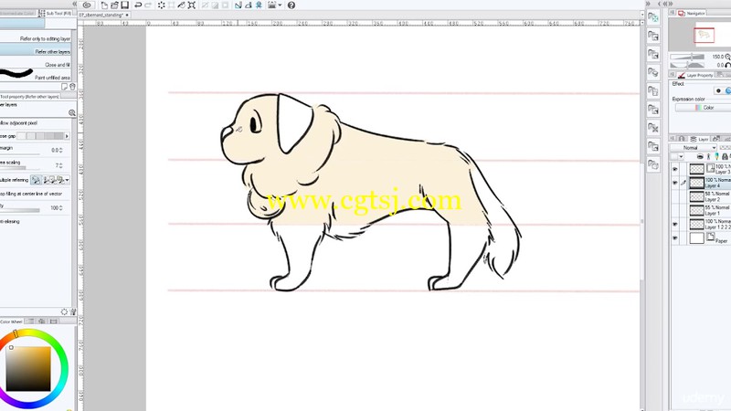Choose Refer only to editing layer sub tool

(x=36, y=38)
